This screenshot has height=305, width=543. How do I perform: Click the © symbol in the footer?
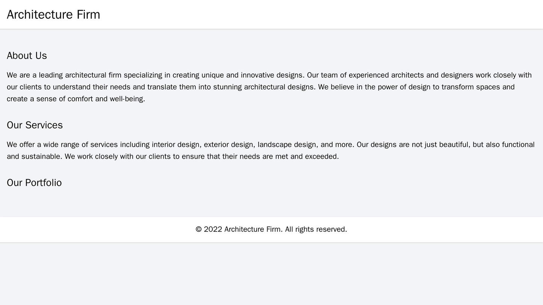click(199, 229)
